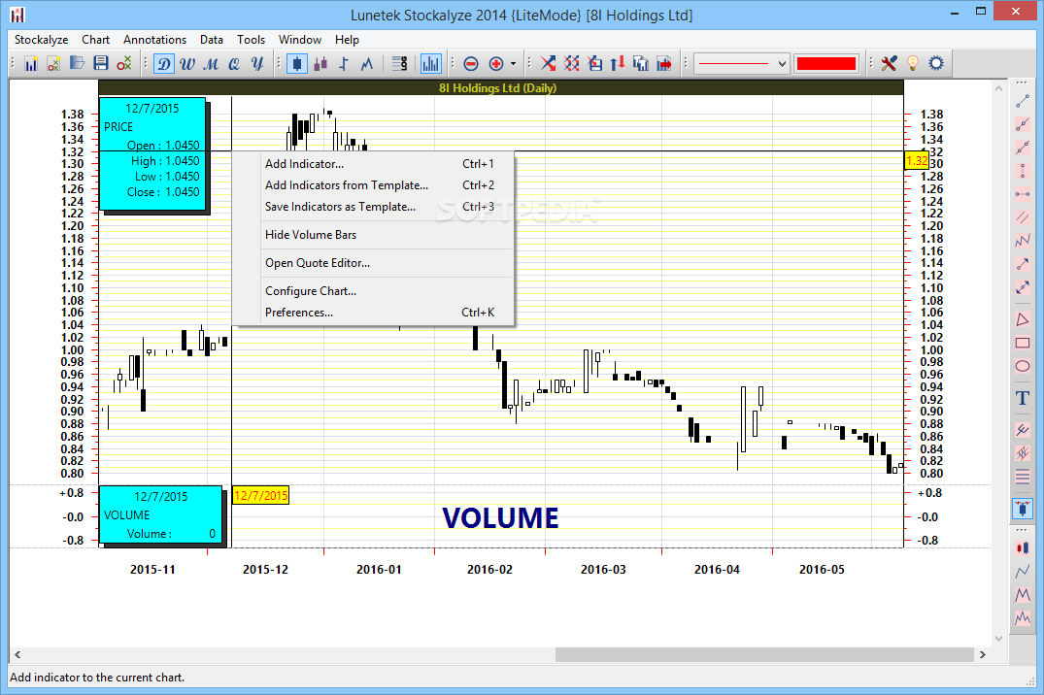Click the light bulb tips icon
The width and height of the screenshot is (1044, 695).
coord(913,64)
